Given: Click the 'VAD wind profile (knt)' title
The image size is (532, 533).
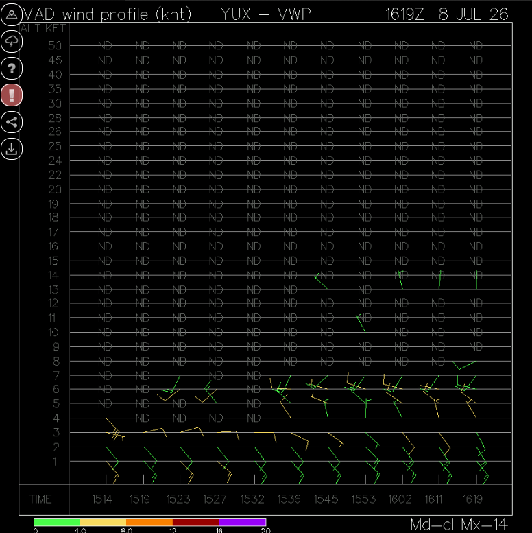Looking at the screenshot, I should coord(107,14).
